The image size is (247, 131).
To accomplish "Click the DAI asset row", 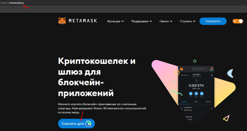I will coord(194,118).
